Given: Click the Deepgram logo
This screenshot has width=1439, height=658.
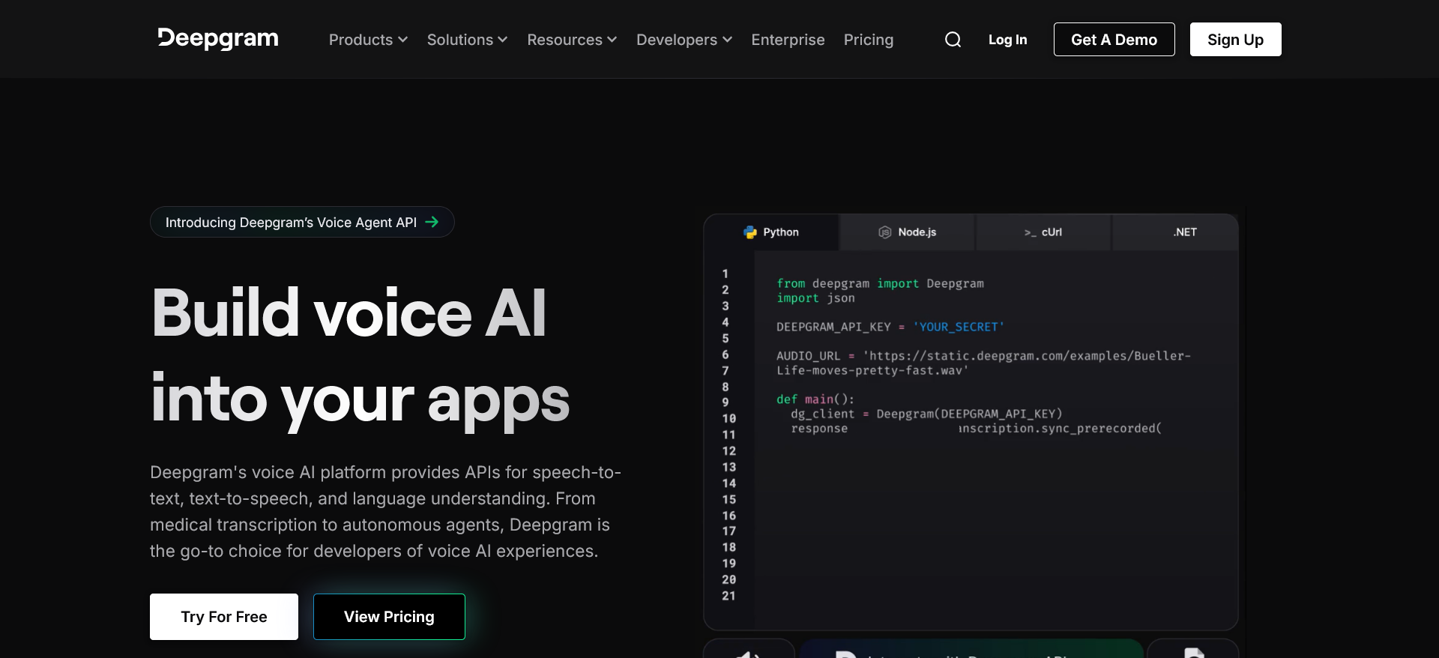Looking at the screenshot, I should (218, 39).
